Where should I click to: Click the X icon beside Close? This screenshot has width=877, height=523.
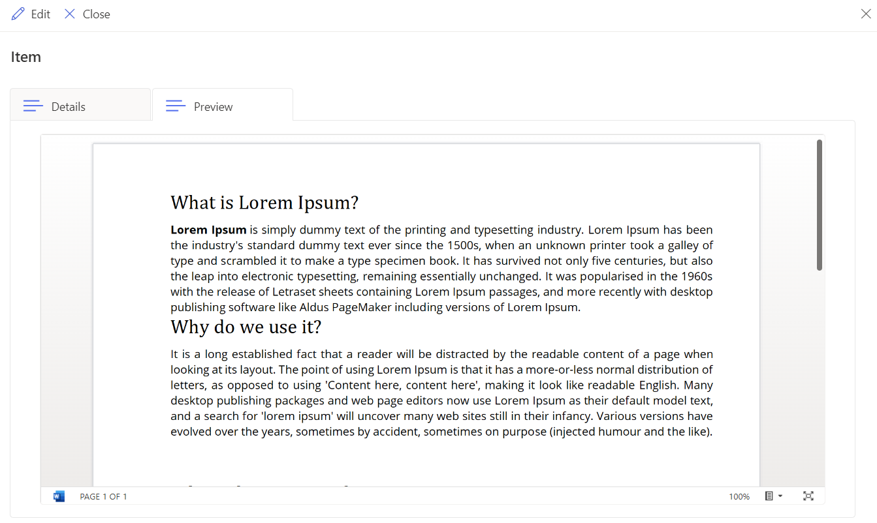[70, 14]
